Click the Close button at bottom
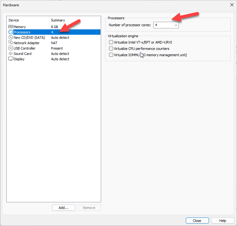This screenshot has width=237, height=226. [197, 221]
